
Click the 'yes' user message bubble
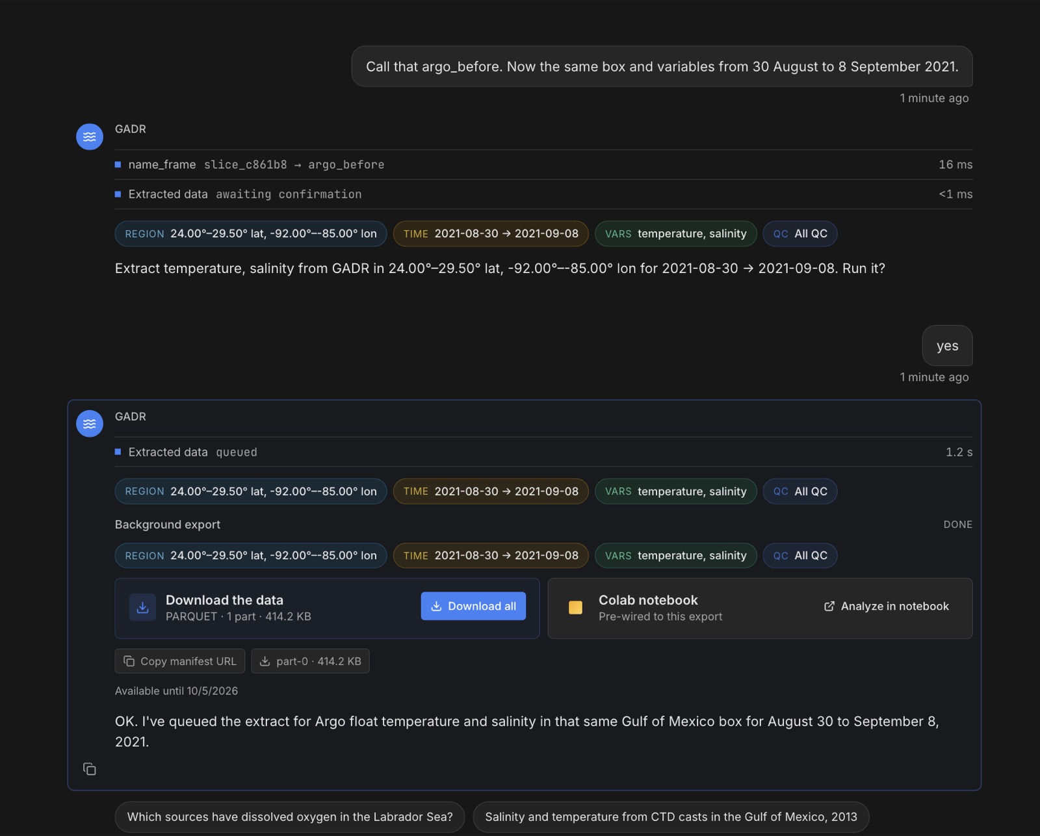coord(947,346)
